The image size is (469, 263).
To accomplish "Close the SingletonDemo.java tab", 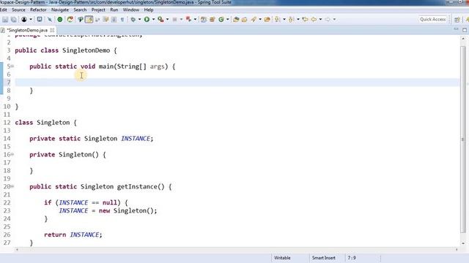I will tap(52, 30).
